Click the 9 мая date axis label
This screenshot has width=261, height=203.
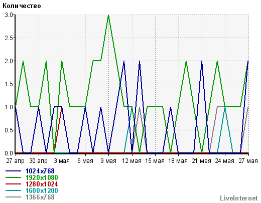[x=108, y=161]
